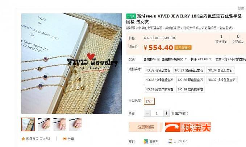Select option NO.36 绿色蓝宝石
Screen dimensions: 246x147
pos(191,80)
